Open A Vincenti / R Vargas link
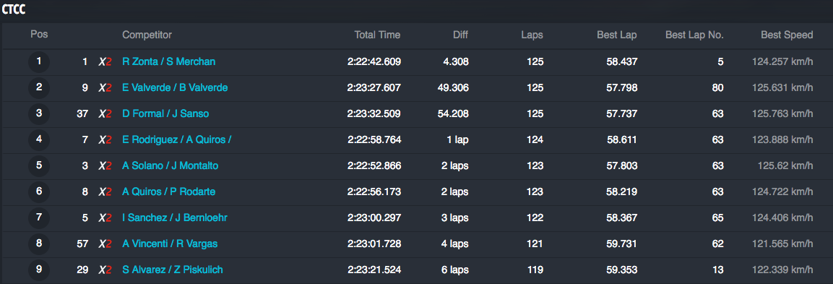The height and width of the screenshot is (284, 833). (x=170, y=244)
